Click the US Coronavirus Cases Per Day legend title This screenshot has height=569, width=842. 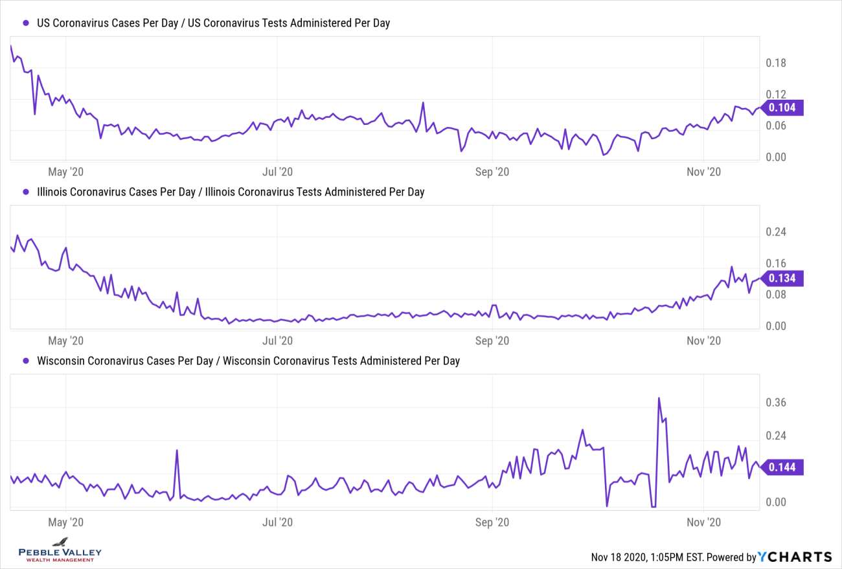click(213, 23)
